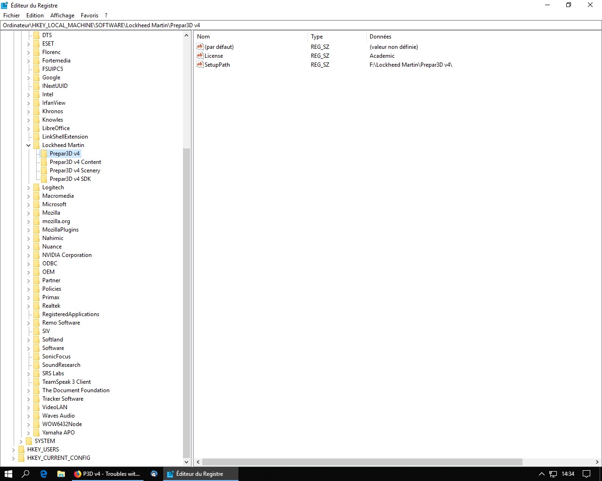Image resolution: width=602 pixels, height=481 pixels.
Task: Click the (par défaut) value icon
Action: (x=200, y=47)
